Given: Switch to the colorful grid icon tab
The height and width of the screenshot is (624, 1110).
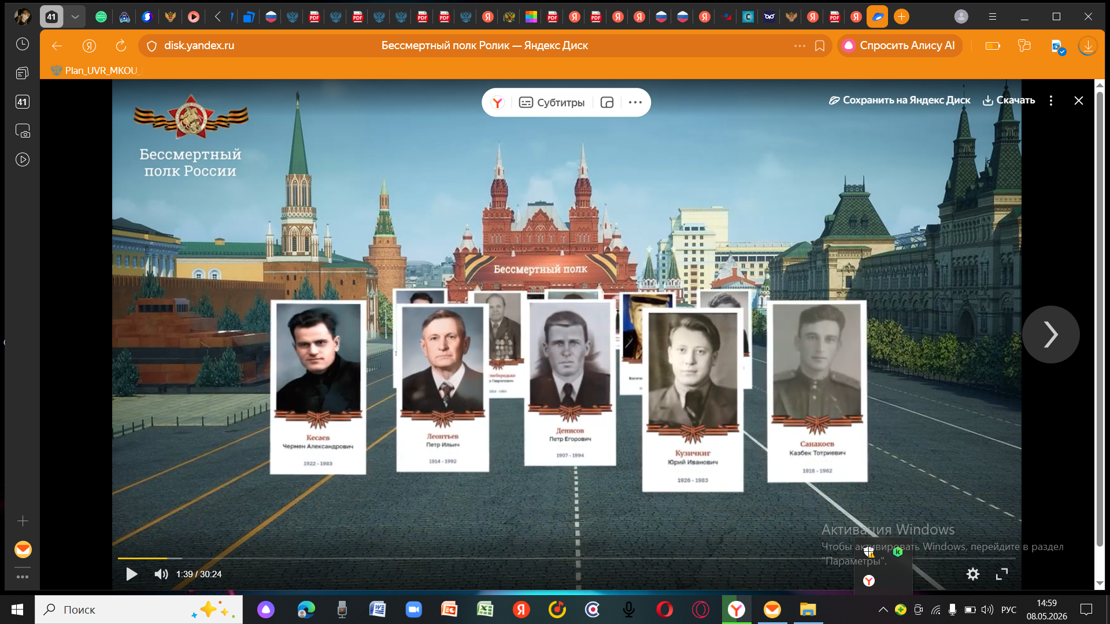Looking at the screenshot, I should pyautogui.click(x=531, y=17).
